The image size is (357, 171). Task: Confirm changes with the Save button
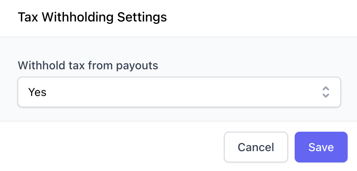click(321, 147)
